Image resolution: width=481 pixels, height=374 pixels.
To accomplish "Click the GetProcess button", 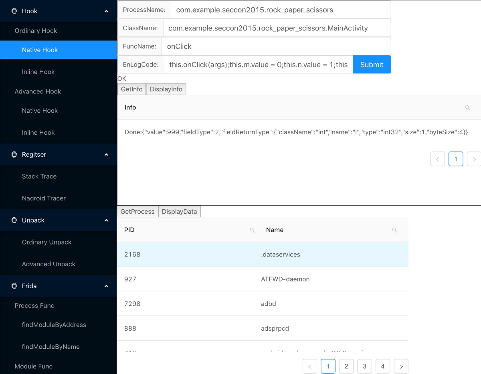I will (137, 212).
